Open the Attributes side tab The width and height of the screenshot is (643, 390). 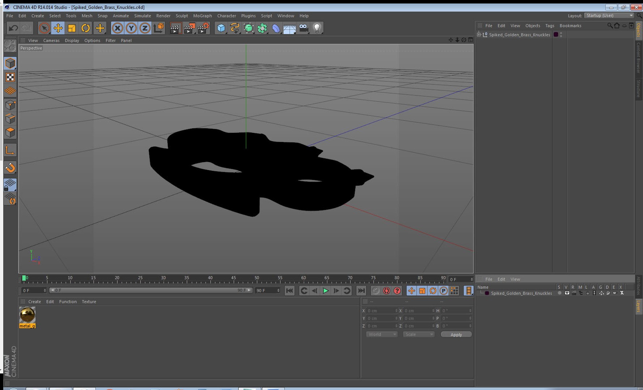coord(639,286)
